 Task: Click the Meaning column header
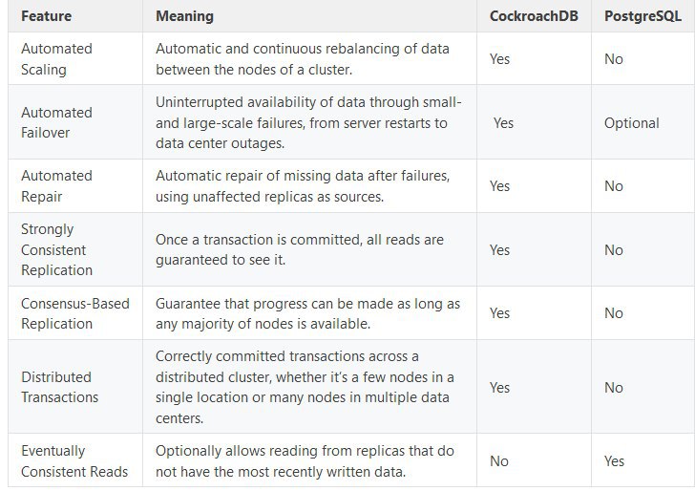coord(184,16)
